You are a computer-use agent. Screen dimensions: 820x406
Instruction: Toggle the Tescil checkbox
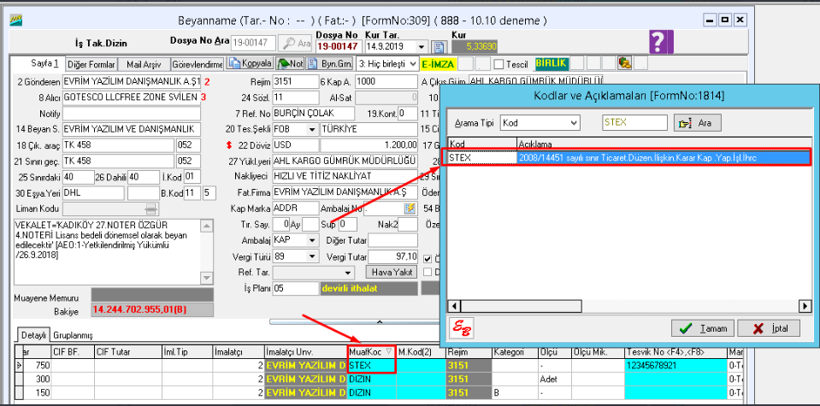(x=499, y=64)
